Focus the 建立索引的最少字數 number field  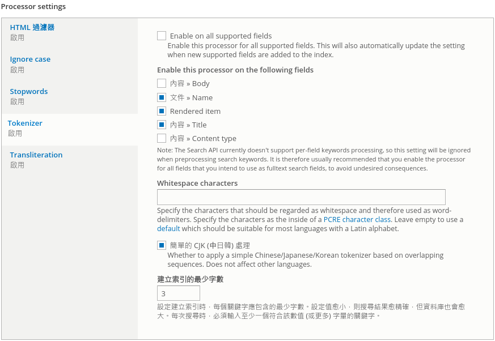coord(179,293)
